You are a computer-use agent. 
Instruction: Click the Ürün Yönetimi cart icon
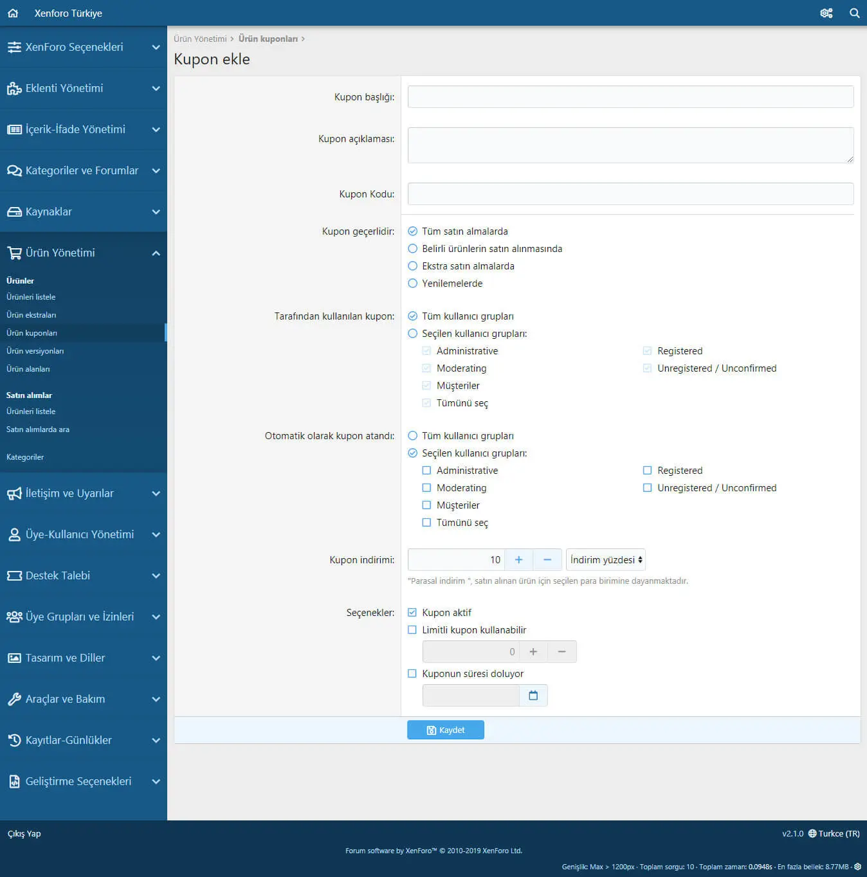click(14, 253)
